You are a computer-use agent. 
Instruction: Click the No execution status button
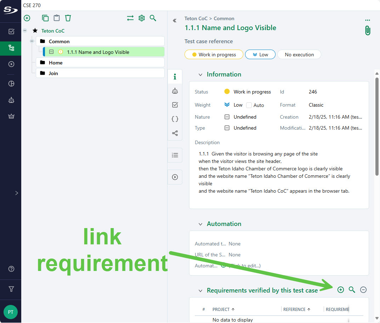click(299, 55)
